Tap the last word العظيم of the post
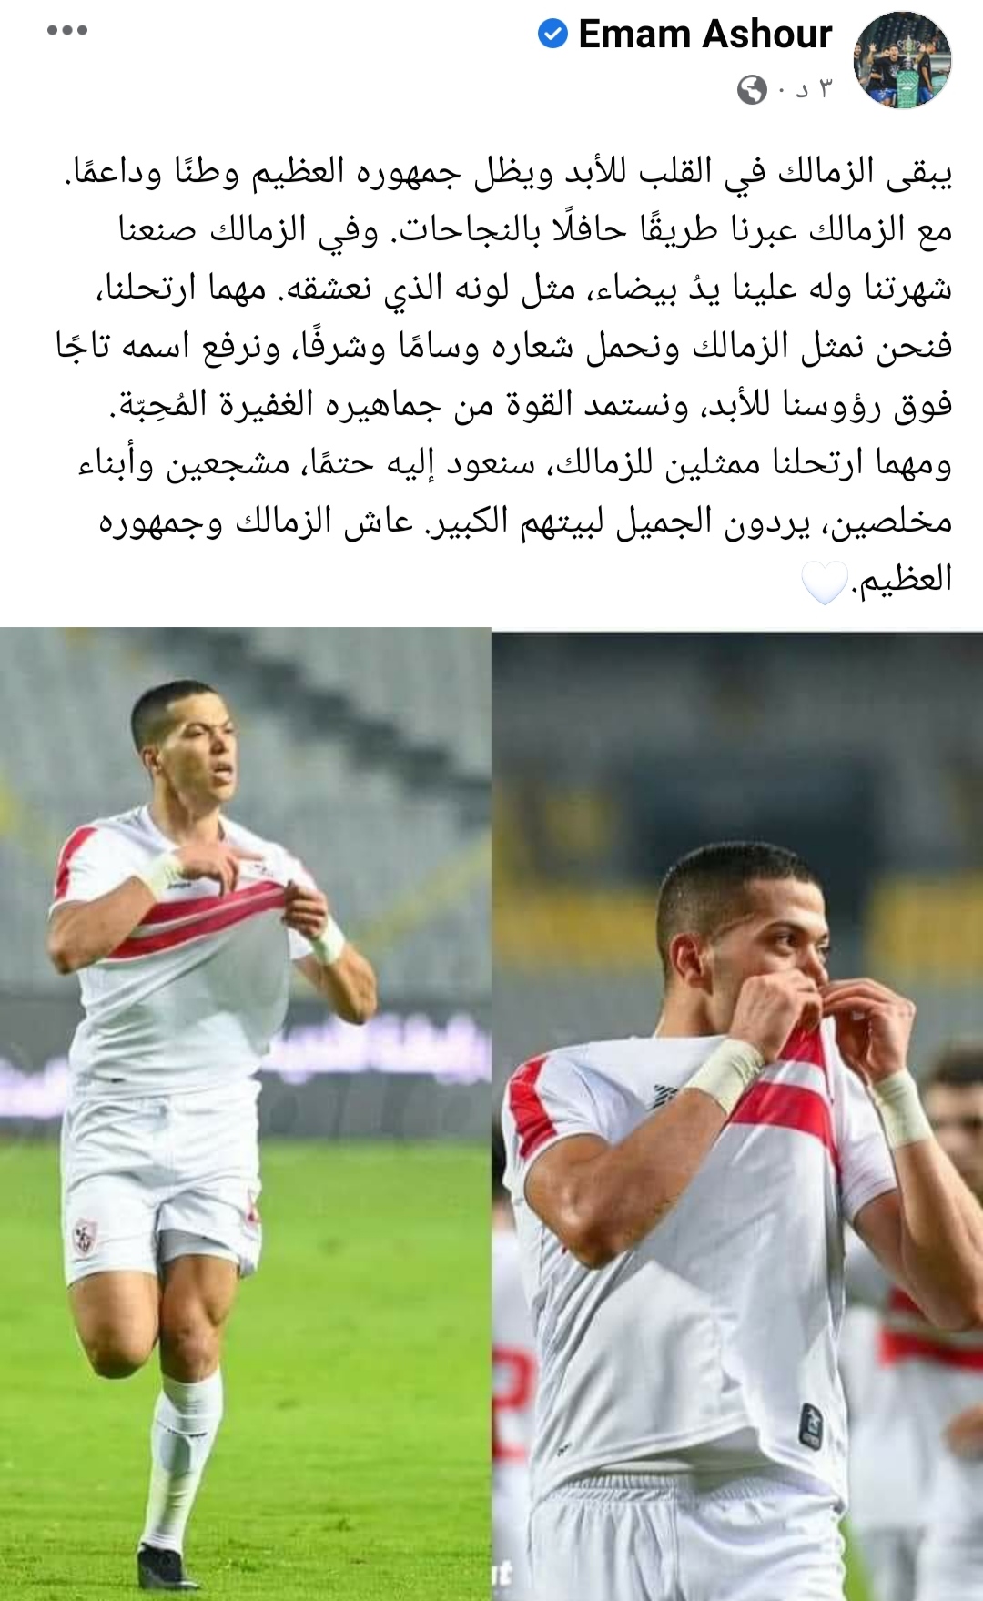The height and width of the screenshot is (1601, 983). click(903, 579)
